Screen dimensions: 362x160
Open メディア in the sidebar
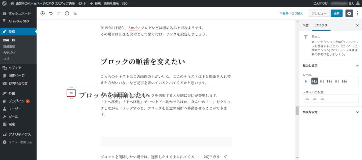pyautogui.click(x=18, y=68)
